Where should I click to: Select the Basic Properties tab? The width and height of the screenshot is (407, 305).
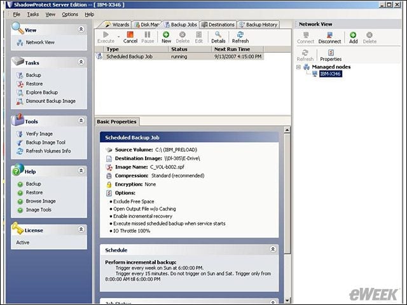click(117, 121)
